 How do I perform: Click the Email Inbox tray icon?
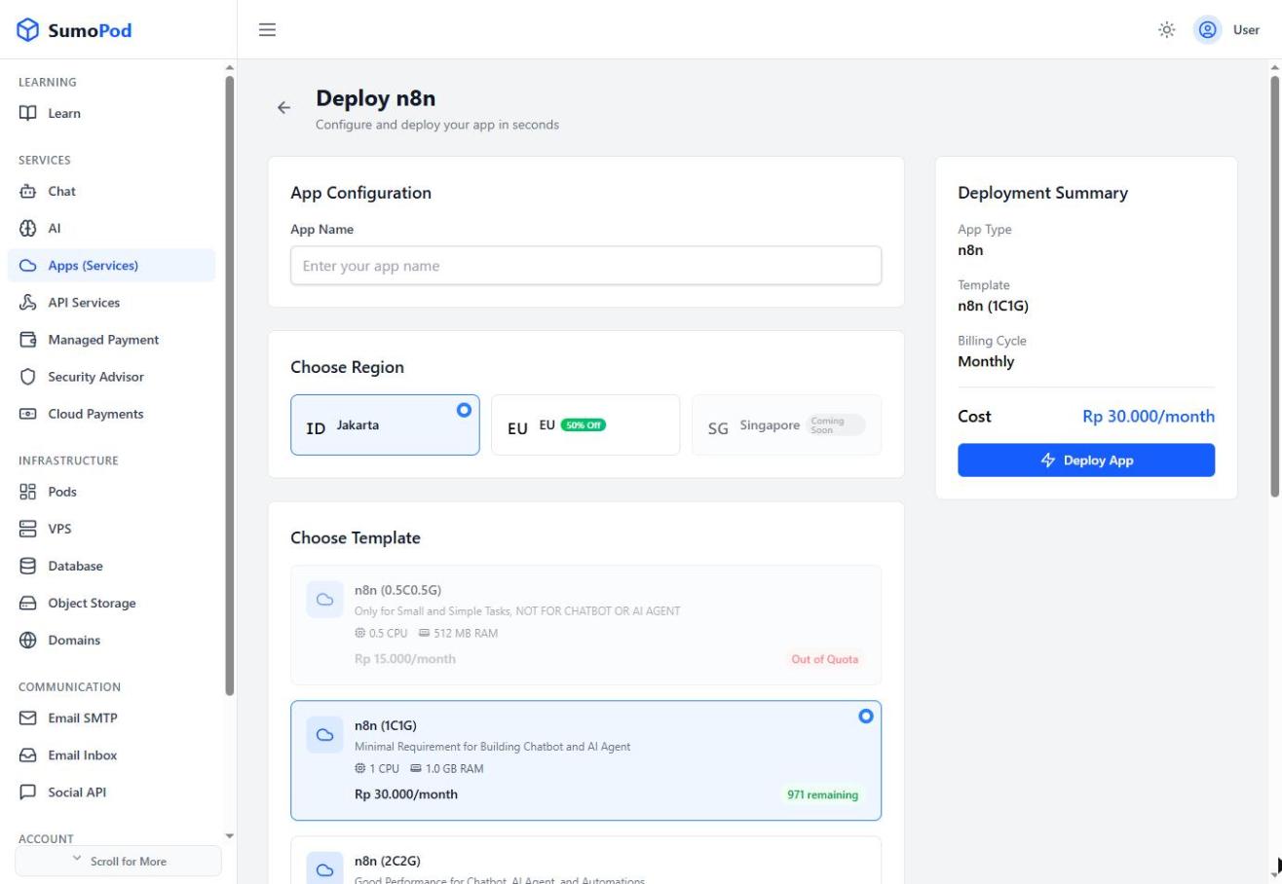(x=28, y=755)
